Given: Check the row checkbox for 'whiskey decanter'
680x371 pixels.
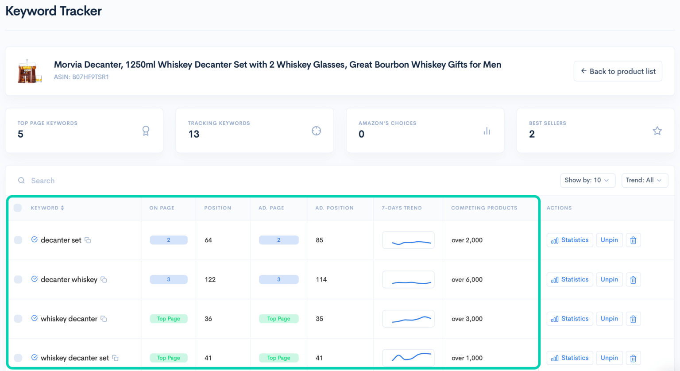Looking at the screenshot, I should pyautogui.click(x=18, y=318).
